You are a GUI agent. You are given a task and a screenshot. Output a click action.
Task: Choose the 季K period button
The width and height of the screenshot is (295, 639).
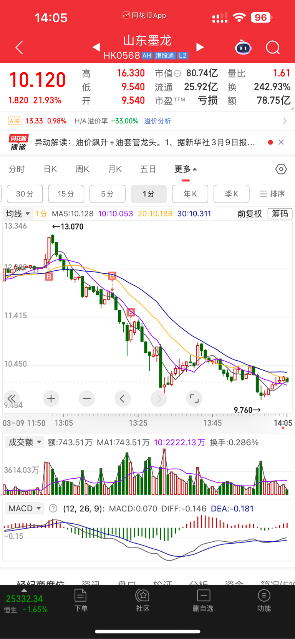tap(232, 194)
